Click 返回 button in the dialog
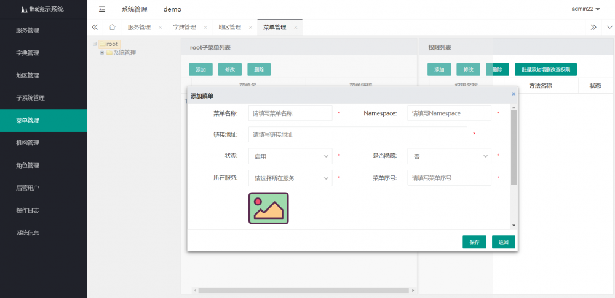 coord(504,242)
